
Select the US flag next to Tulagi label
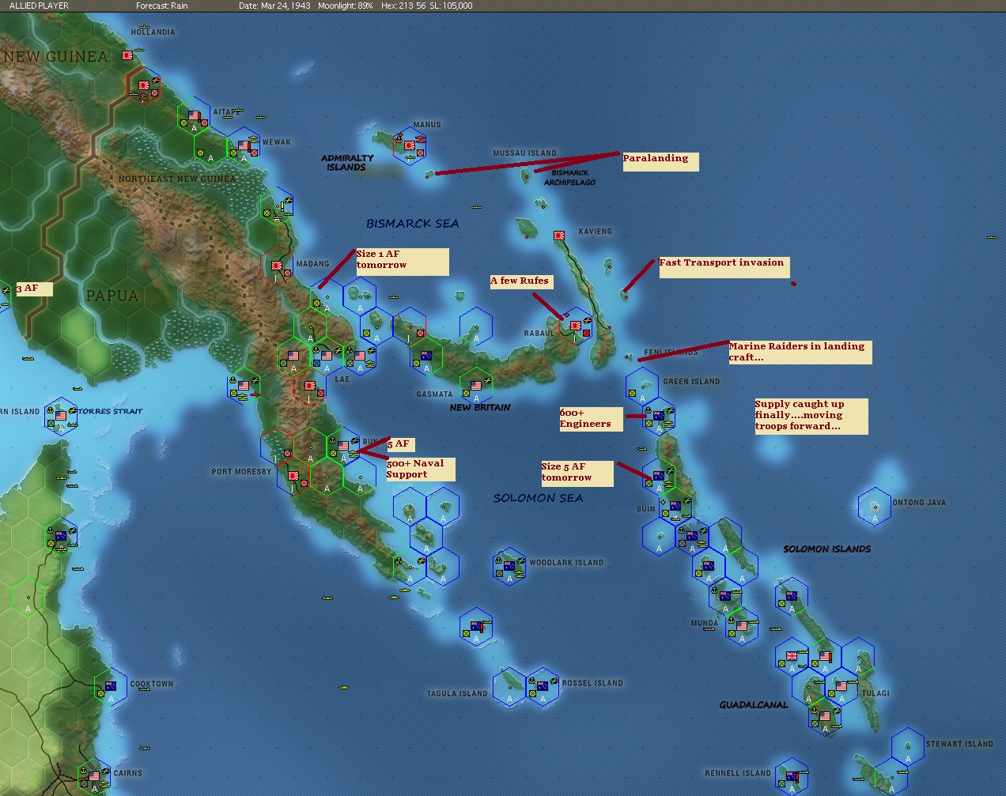(x=841, y=686)
